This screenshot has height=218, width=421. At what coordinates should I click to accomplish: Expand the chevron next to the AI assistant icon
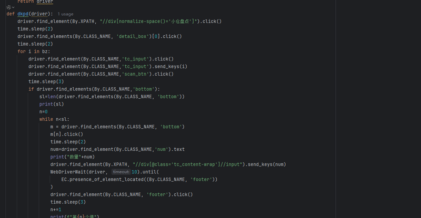tap(13, 7)
